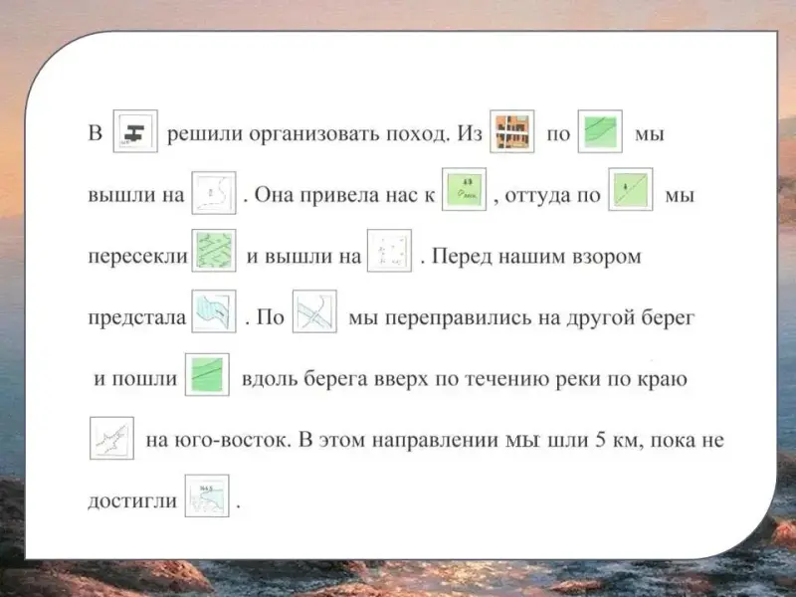Click the school map symbol after "В"
The width and height of the screenshot is (796, 597).
click(x=134, y=133)
